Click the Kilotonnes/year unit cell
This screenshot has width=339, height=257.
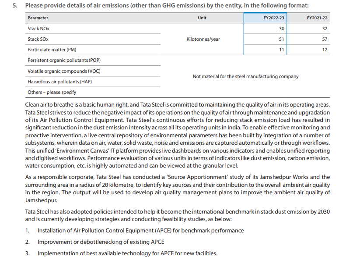[203, 39]
